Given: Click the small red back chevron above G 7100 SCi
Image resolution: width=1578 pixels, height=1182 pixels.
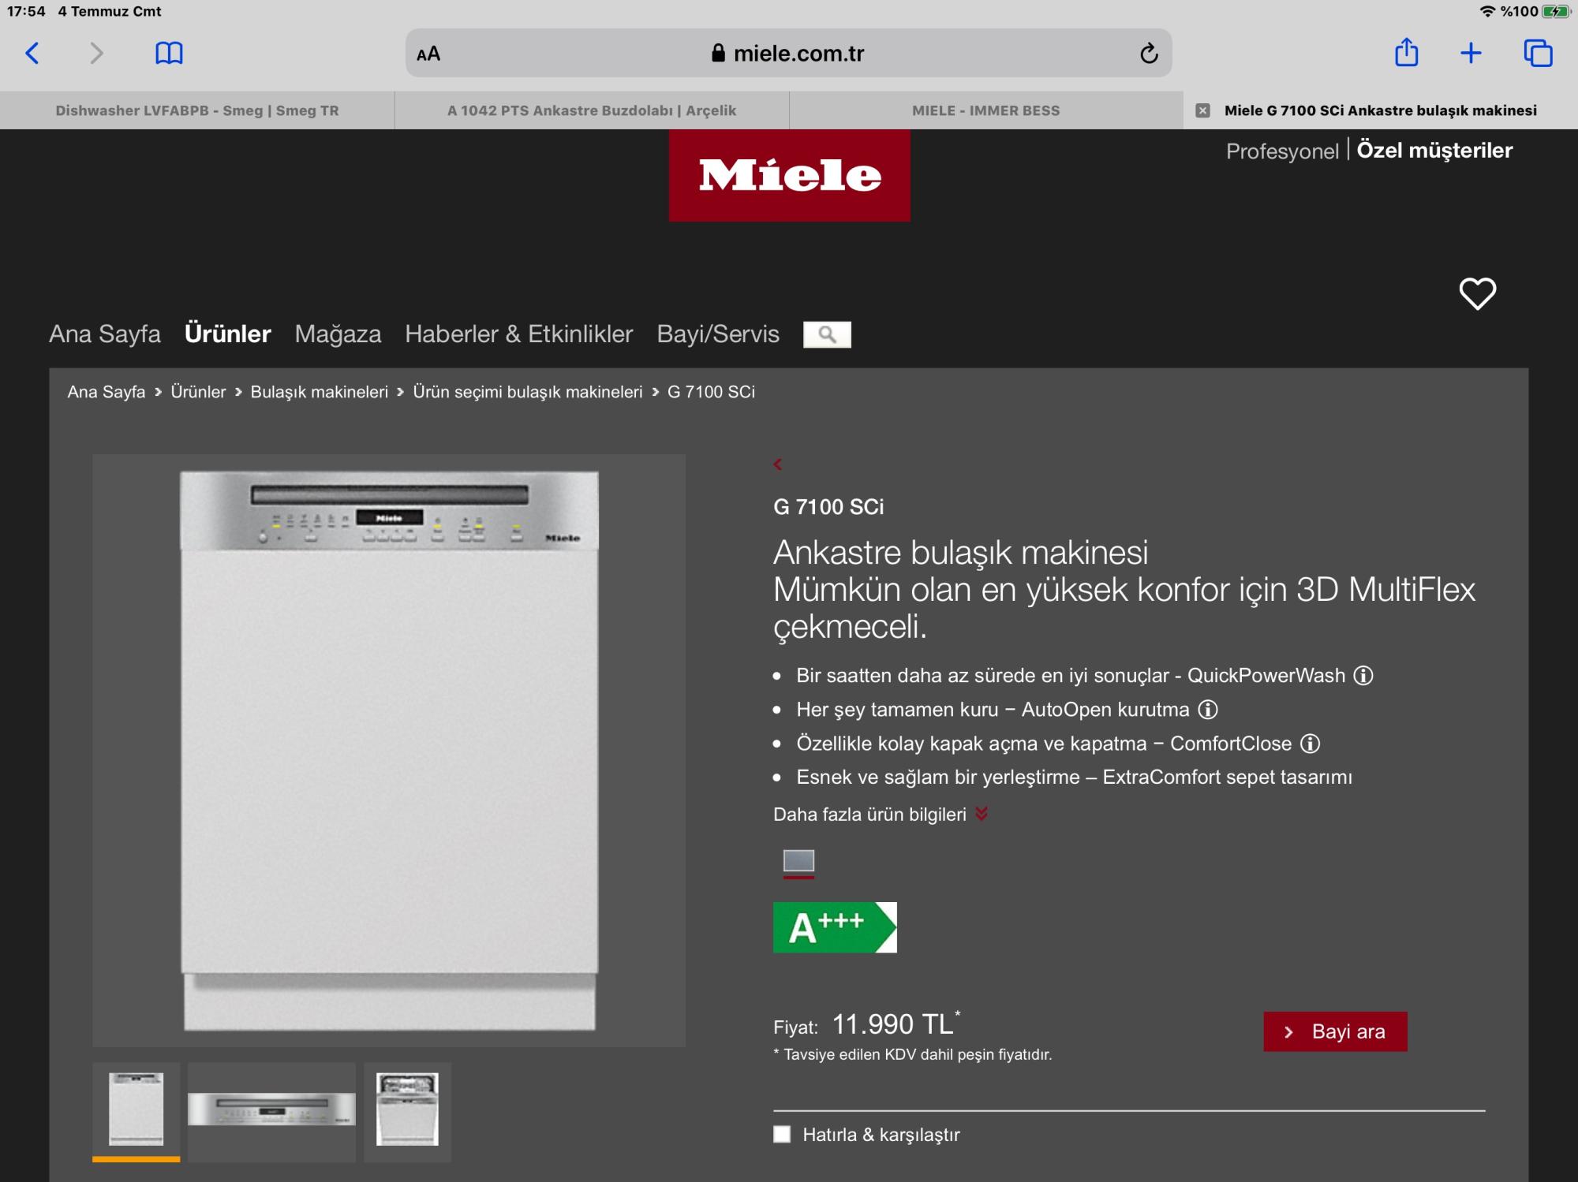Looking at the screenshot, I should pos(778,464).
